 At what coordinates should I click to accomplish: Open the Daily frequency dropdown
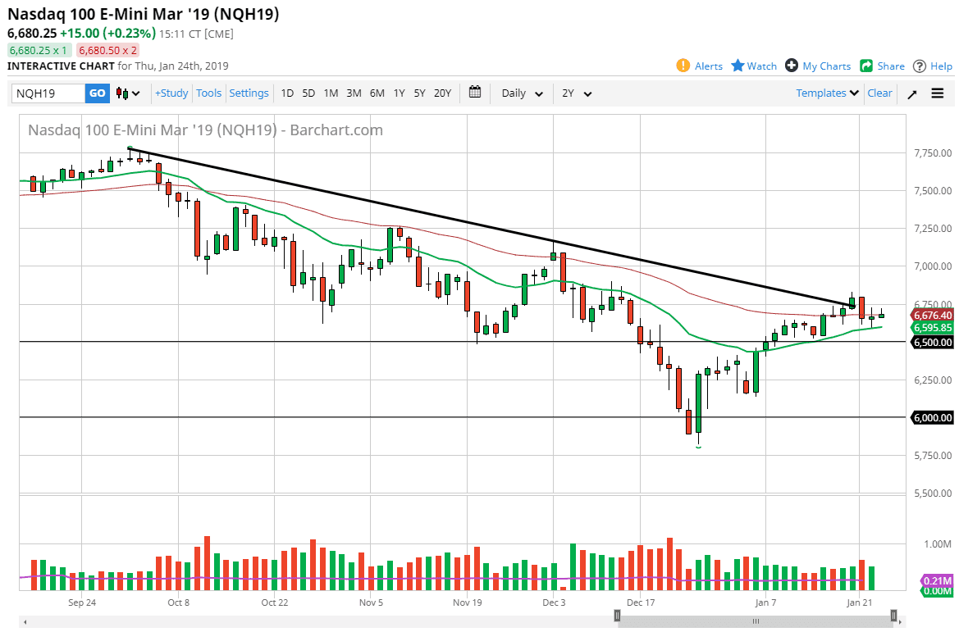pos(521,93)
